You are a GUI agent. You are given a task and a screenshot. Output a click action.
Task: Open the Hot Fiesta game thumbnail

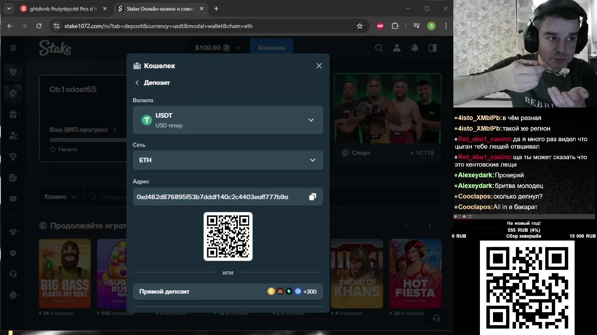coord(415,274)
